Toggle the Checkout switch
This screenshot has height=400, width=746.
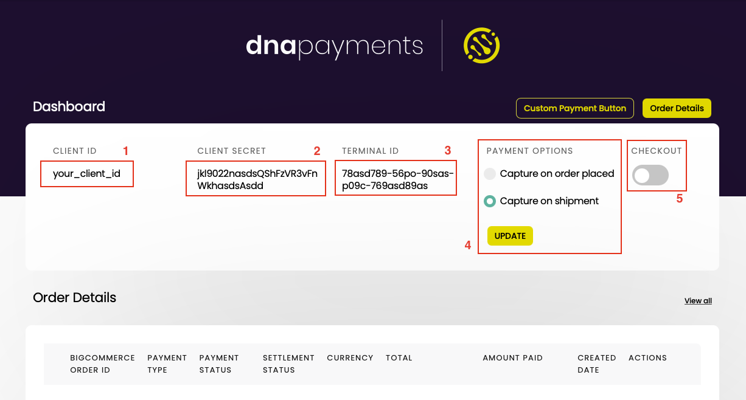click(x=650, y=176)
